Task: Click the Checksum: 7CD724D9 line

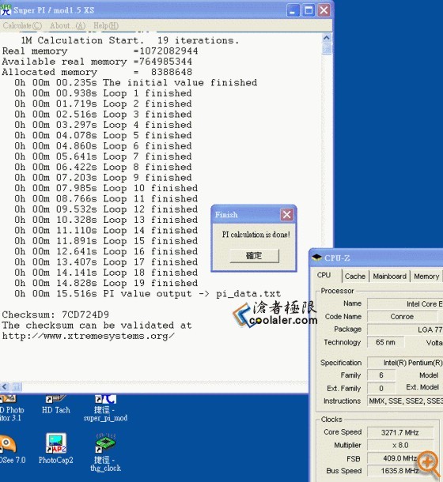Action: point(55,314)
